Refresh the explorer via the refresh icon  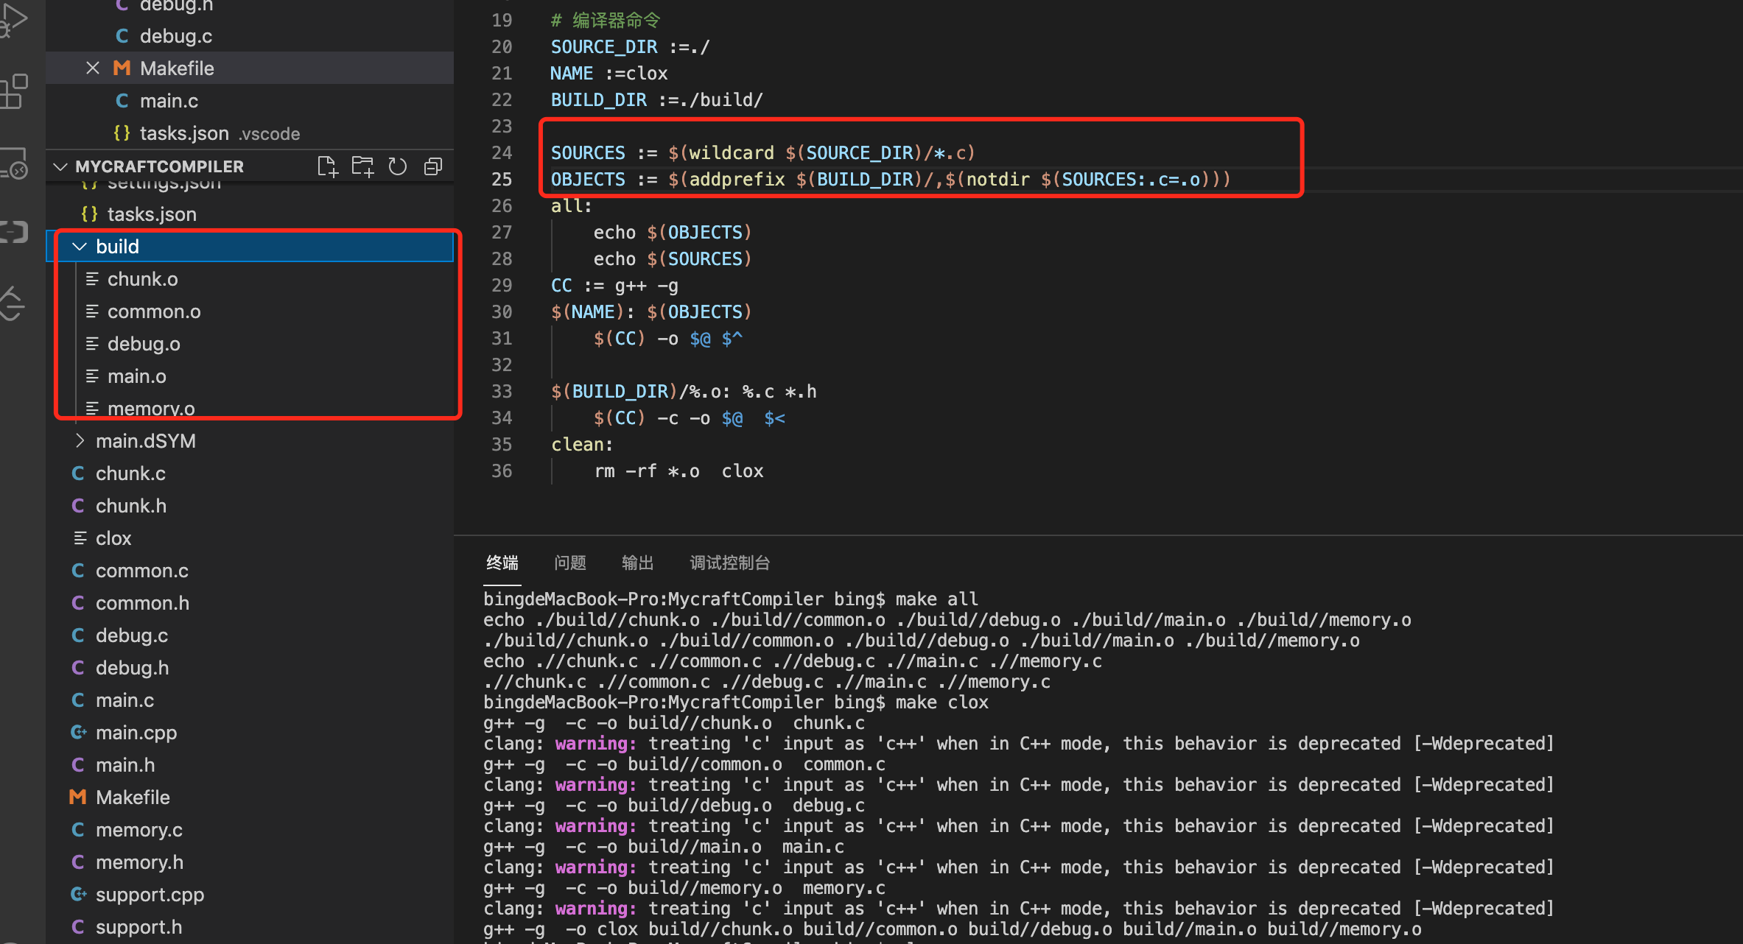point(398,166)
